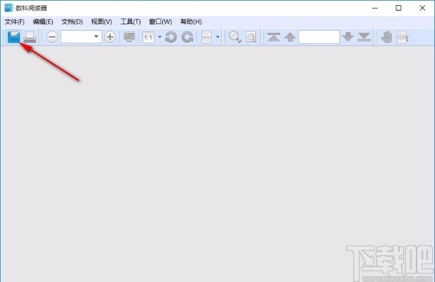Open the 编辑(E) menu
This screenshot has height=282, width=435.
tap(43, 22)
